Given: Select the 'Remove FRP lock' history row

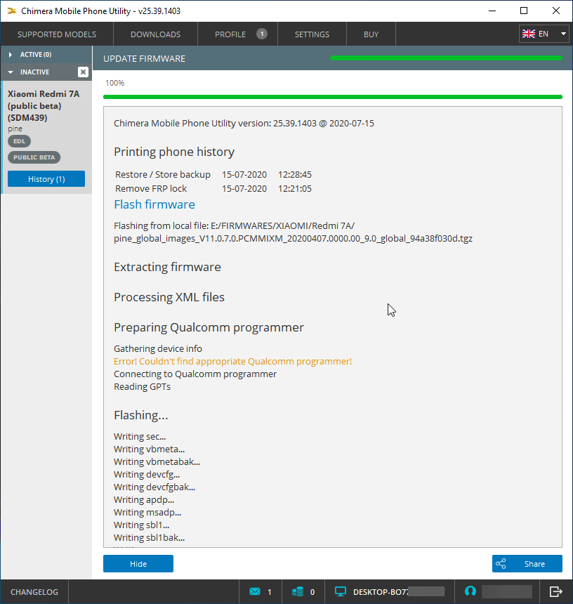Looking at the screenshot, I should click(x=213, y=189).
